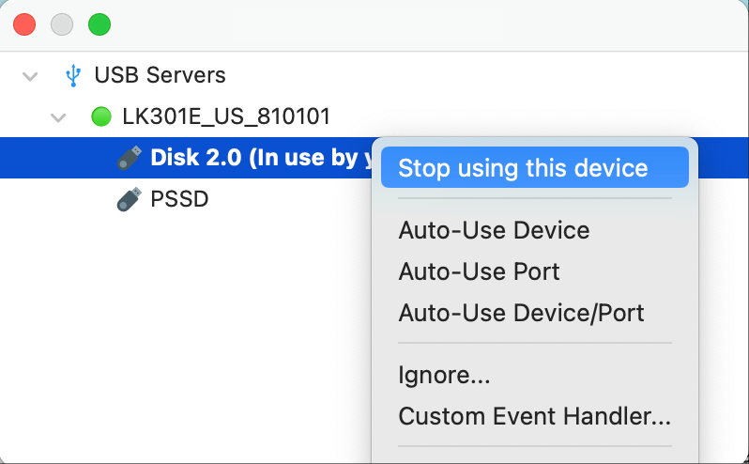Click the USB icon beside USB Servers

72,75
